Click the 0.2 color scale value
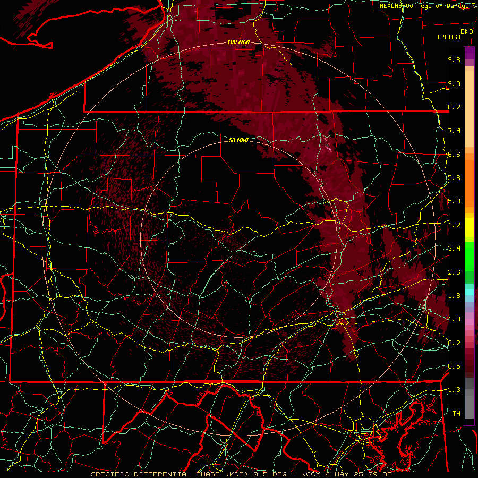This screenshot has width=478, height=478. (x=454, y=343)
